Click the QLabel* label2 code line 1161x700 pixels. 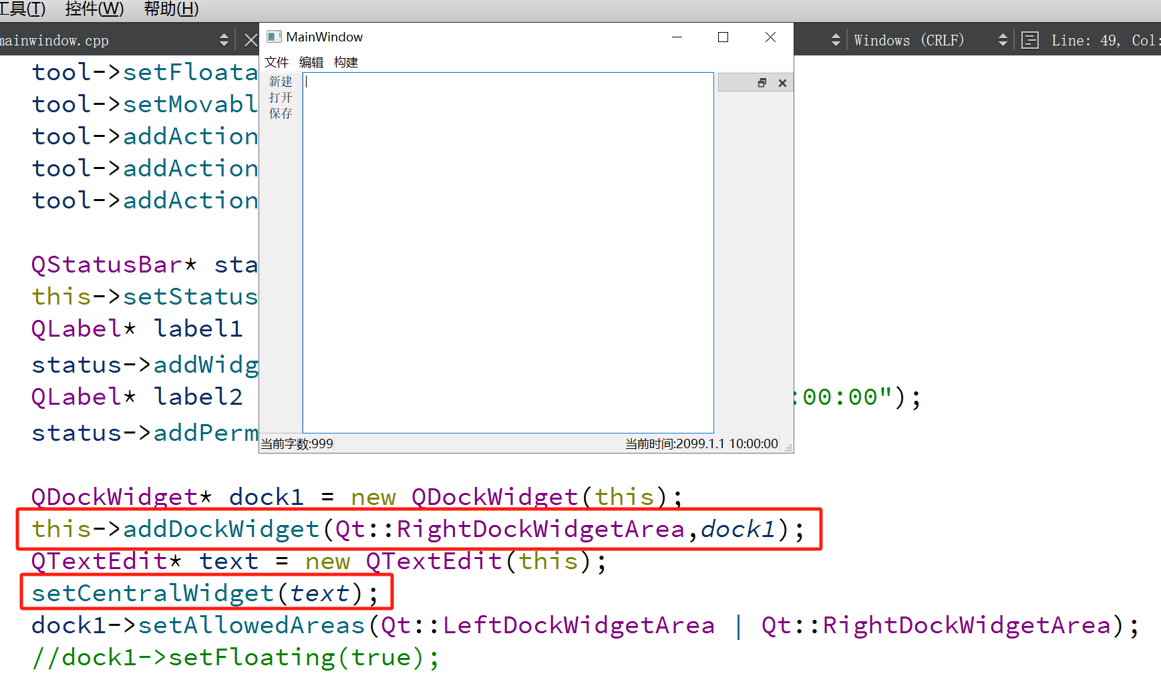pos(137,397)
